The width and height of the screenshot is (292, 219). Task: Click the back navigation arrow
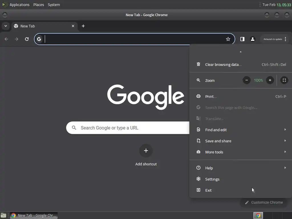(x=6, y=39)
